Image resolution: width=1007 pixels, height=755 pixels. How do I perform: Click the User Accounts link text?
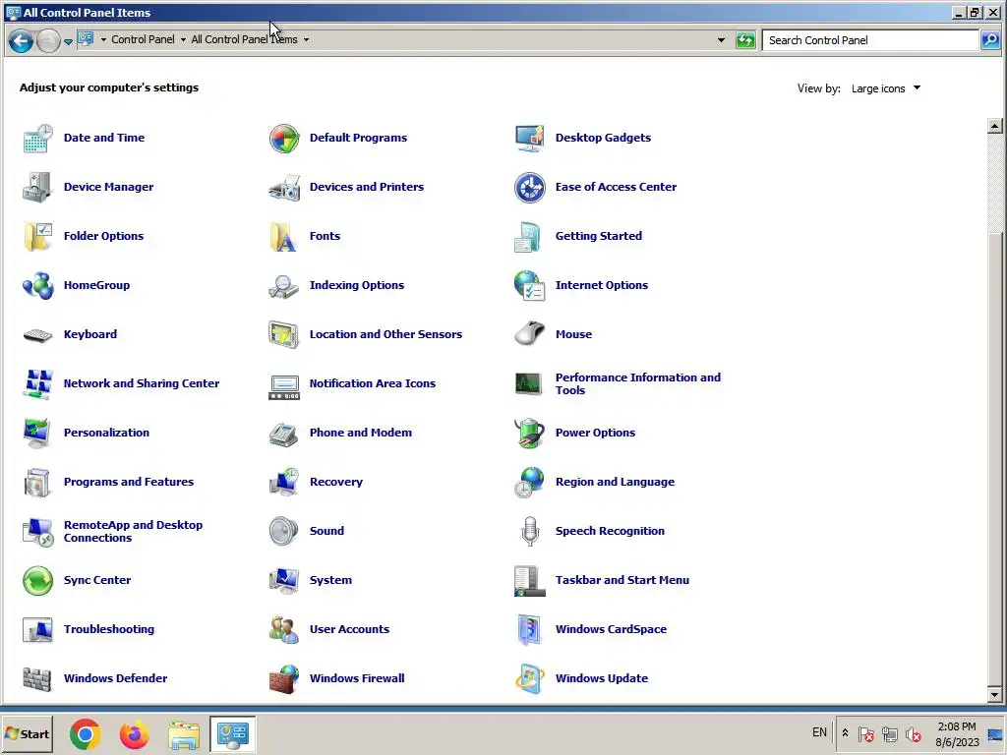pyautogui.click(x=349, y=629)
